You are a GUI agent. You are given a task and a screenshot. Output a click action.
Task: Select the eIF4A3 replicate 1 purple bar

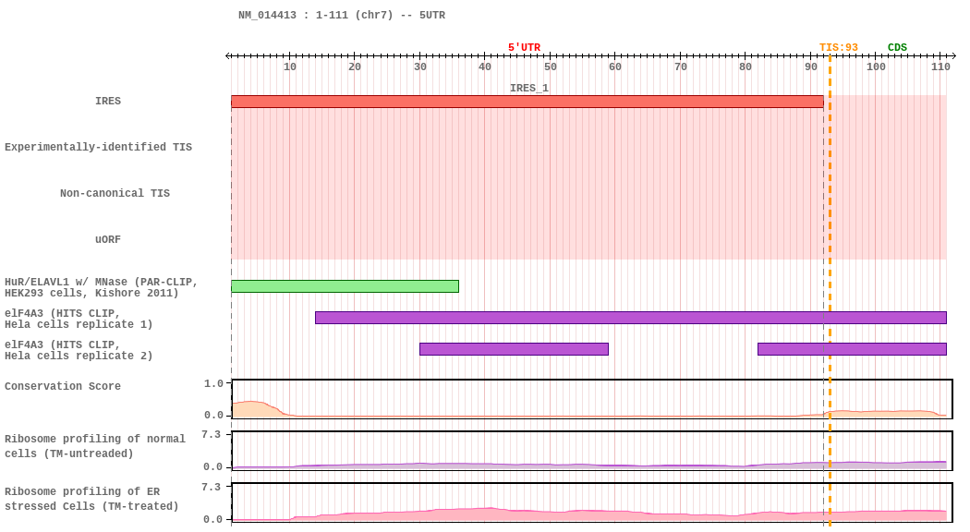pos(630,318)
